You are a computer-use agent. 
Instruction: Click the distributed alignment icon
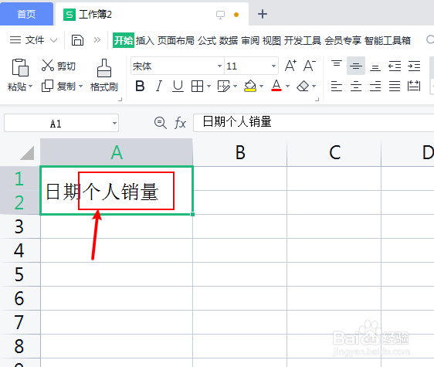[414, 86]
